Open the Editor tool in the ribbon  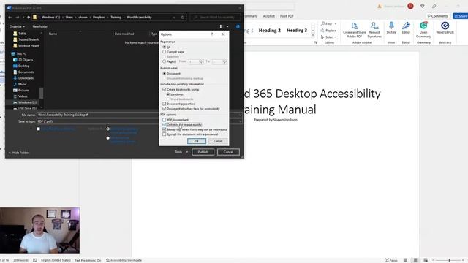click(x=406, y=28)
